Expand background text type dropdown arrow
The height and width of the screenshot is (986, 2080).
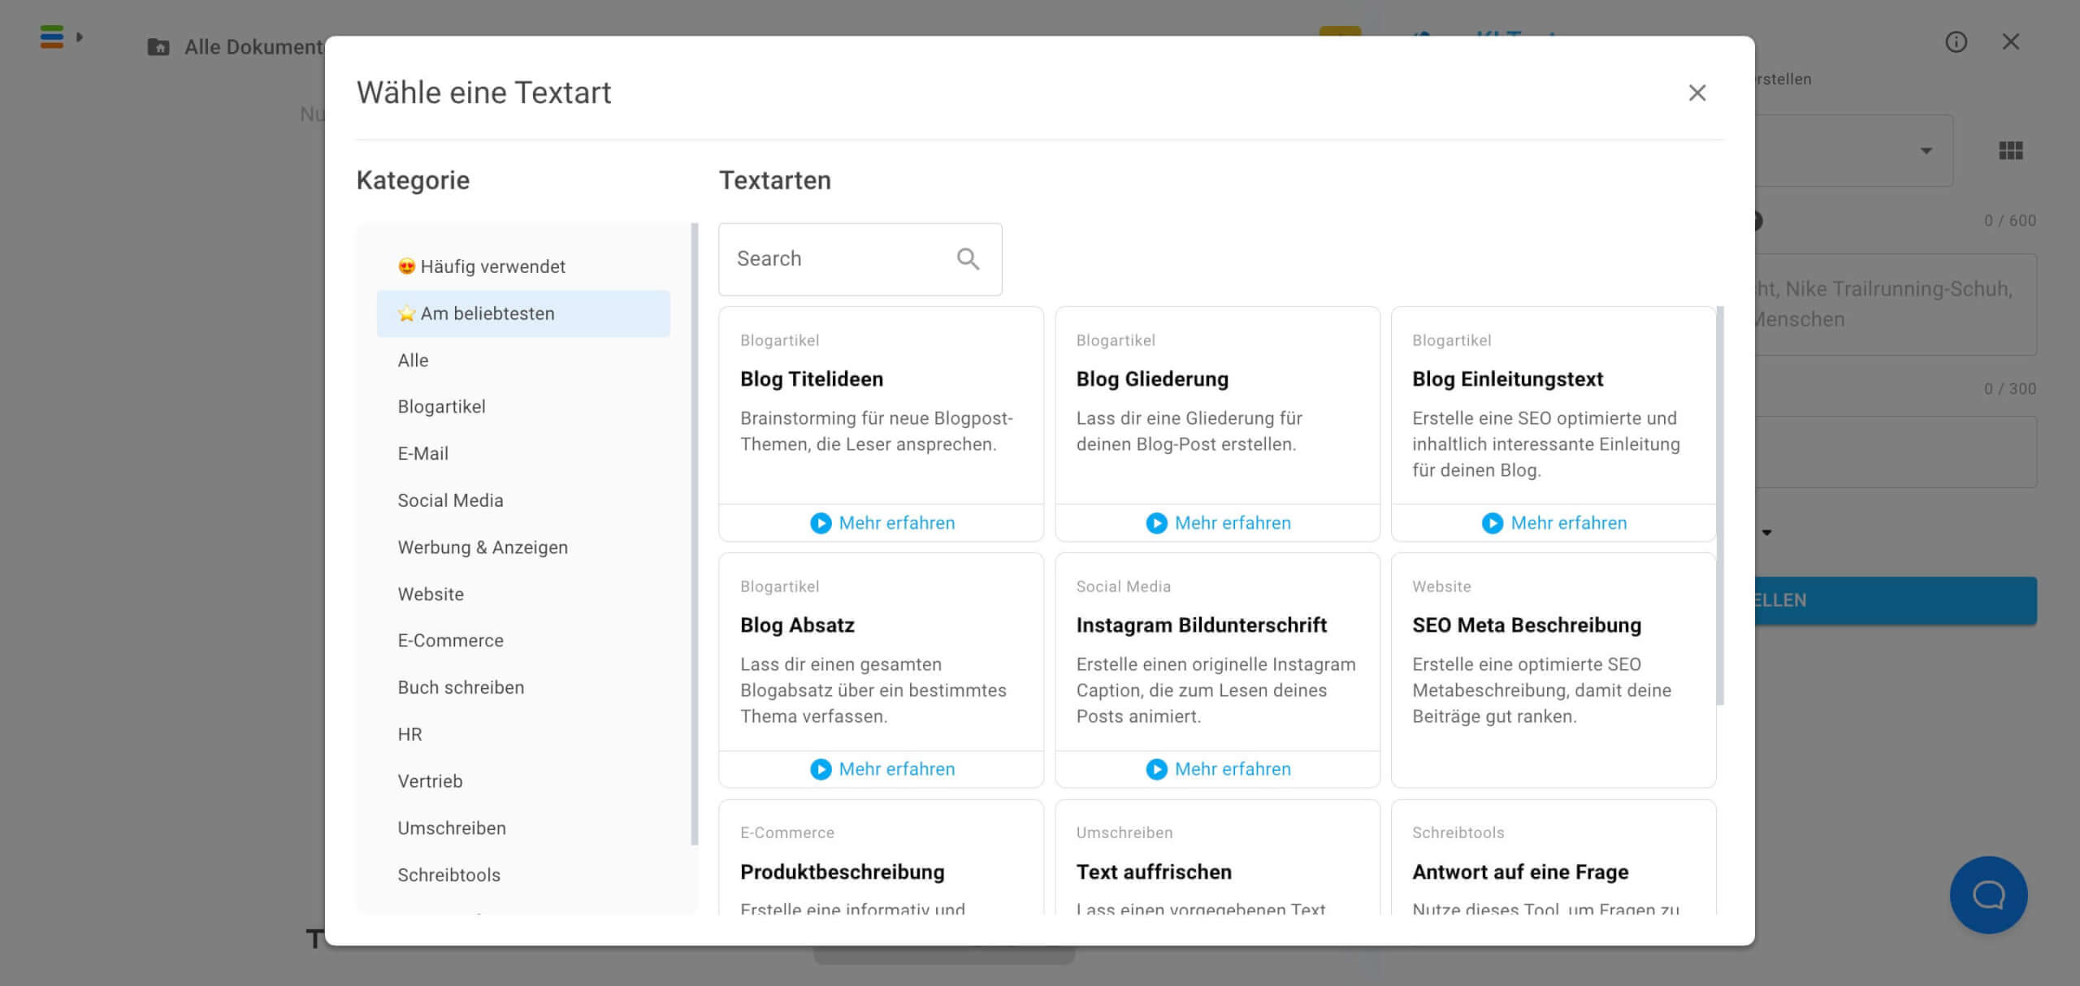point(1926,151)
